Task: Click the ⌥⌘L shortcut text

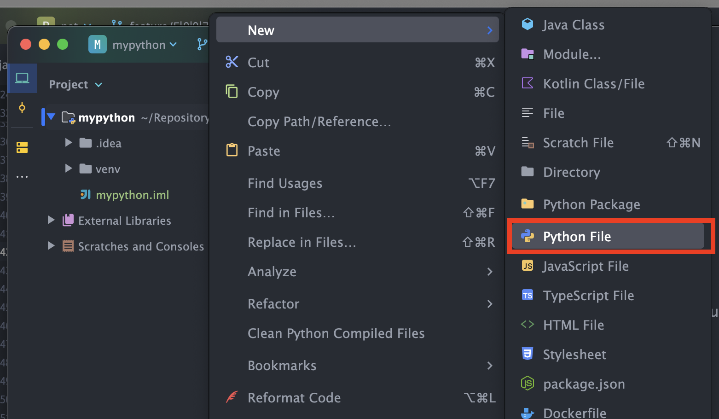Action: pyautogui.click(x=479, y=398)
